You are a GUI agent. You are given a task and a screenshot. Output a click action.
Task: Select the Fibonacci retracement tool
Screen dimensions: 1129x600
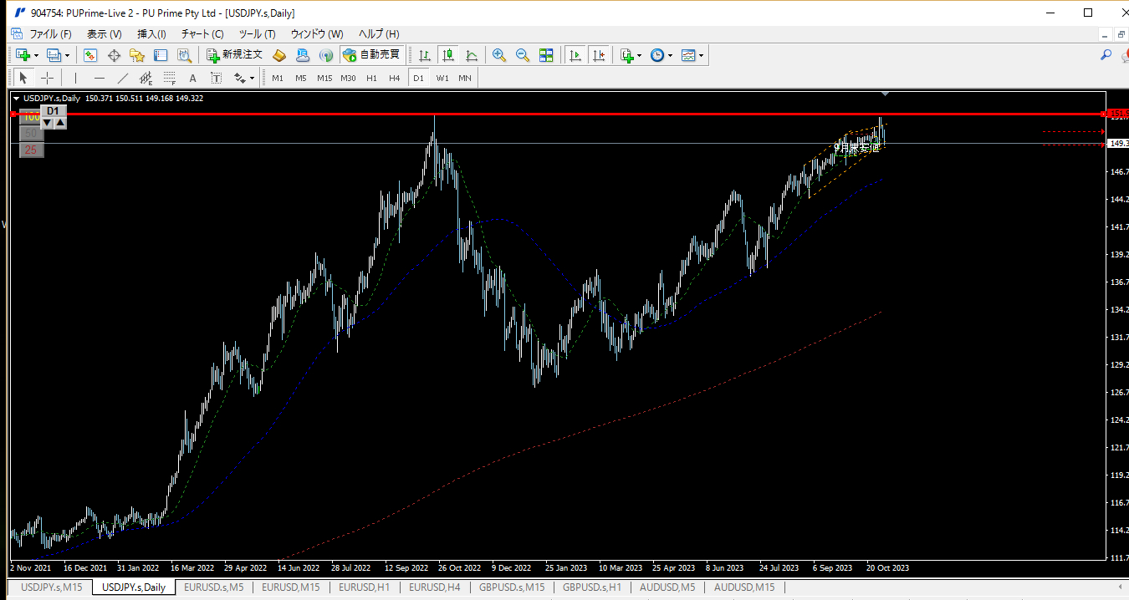[x=170, y=78]
